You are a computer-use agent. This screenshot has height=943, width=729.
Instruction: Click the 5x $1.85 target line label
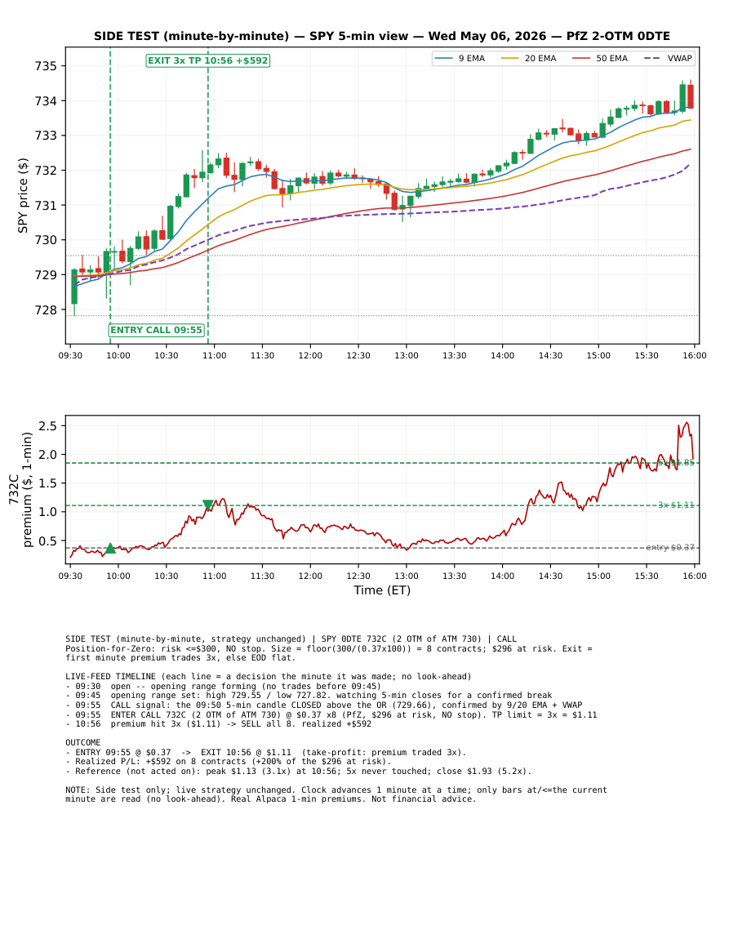[x=676, y=463]
